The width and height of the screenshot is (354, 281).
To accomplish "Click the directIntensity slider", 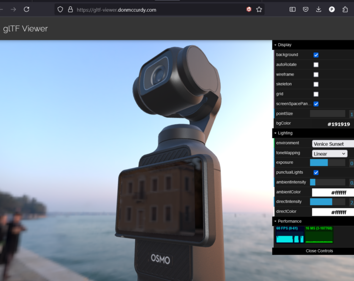I will click(327, 202).
